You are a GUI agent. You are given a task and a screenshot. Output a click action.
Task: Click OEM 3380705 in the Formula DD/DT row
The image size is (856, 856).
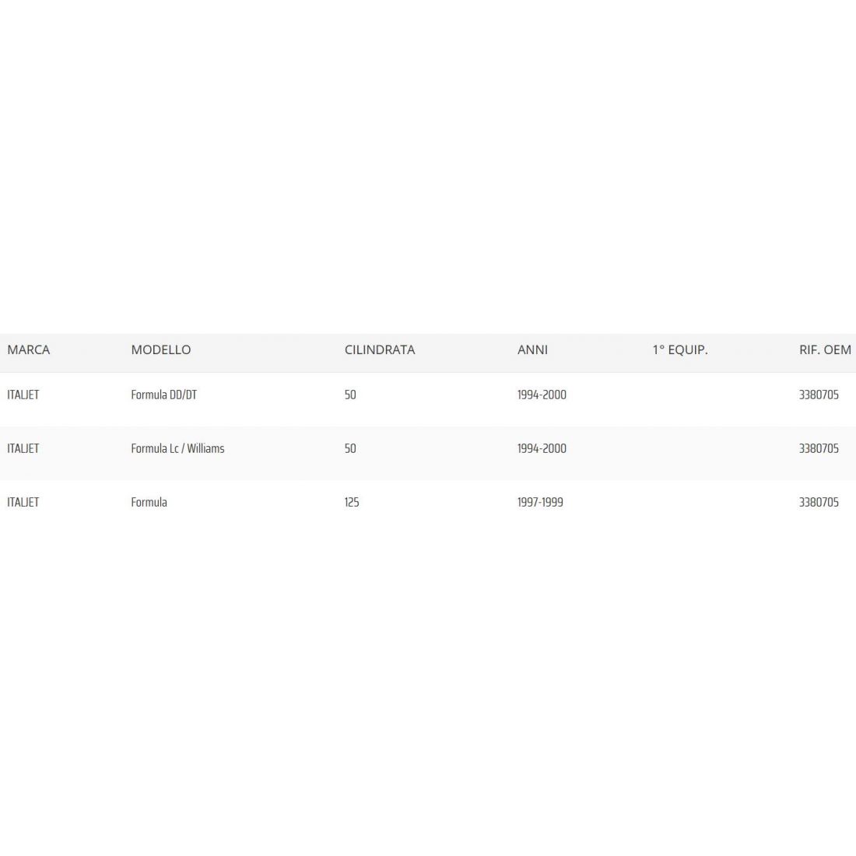coord(819,395)
